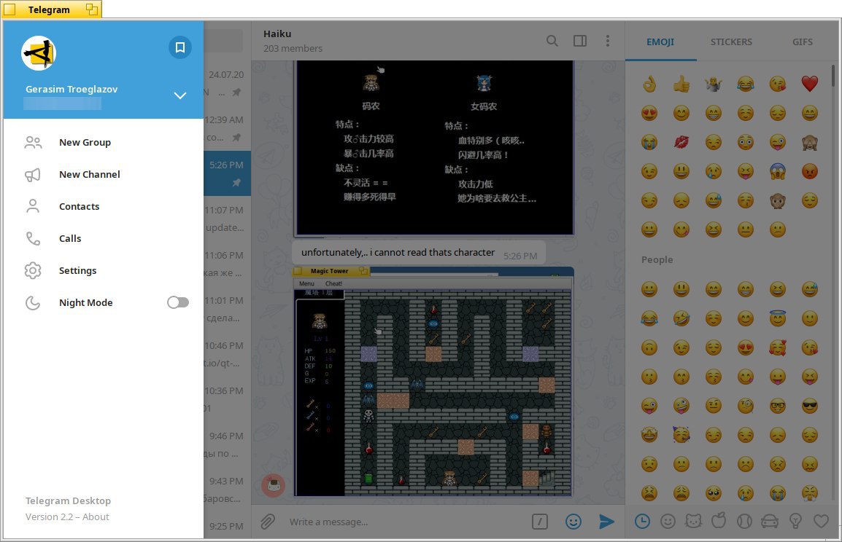Send the message with the arrow icon
The height and width of the screenshot is (542, 842).
607,522
